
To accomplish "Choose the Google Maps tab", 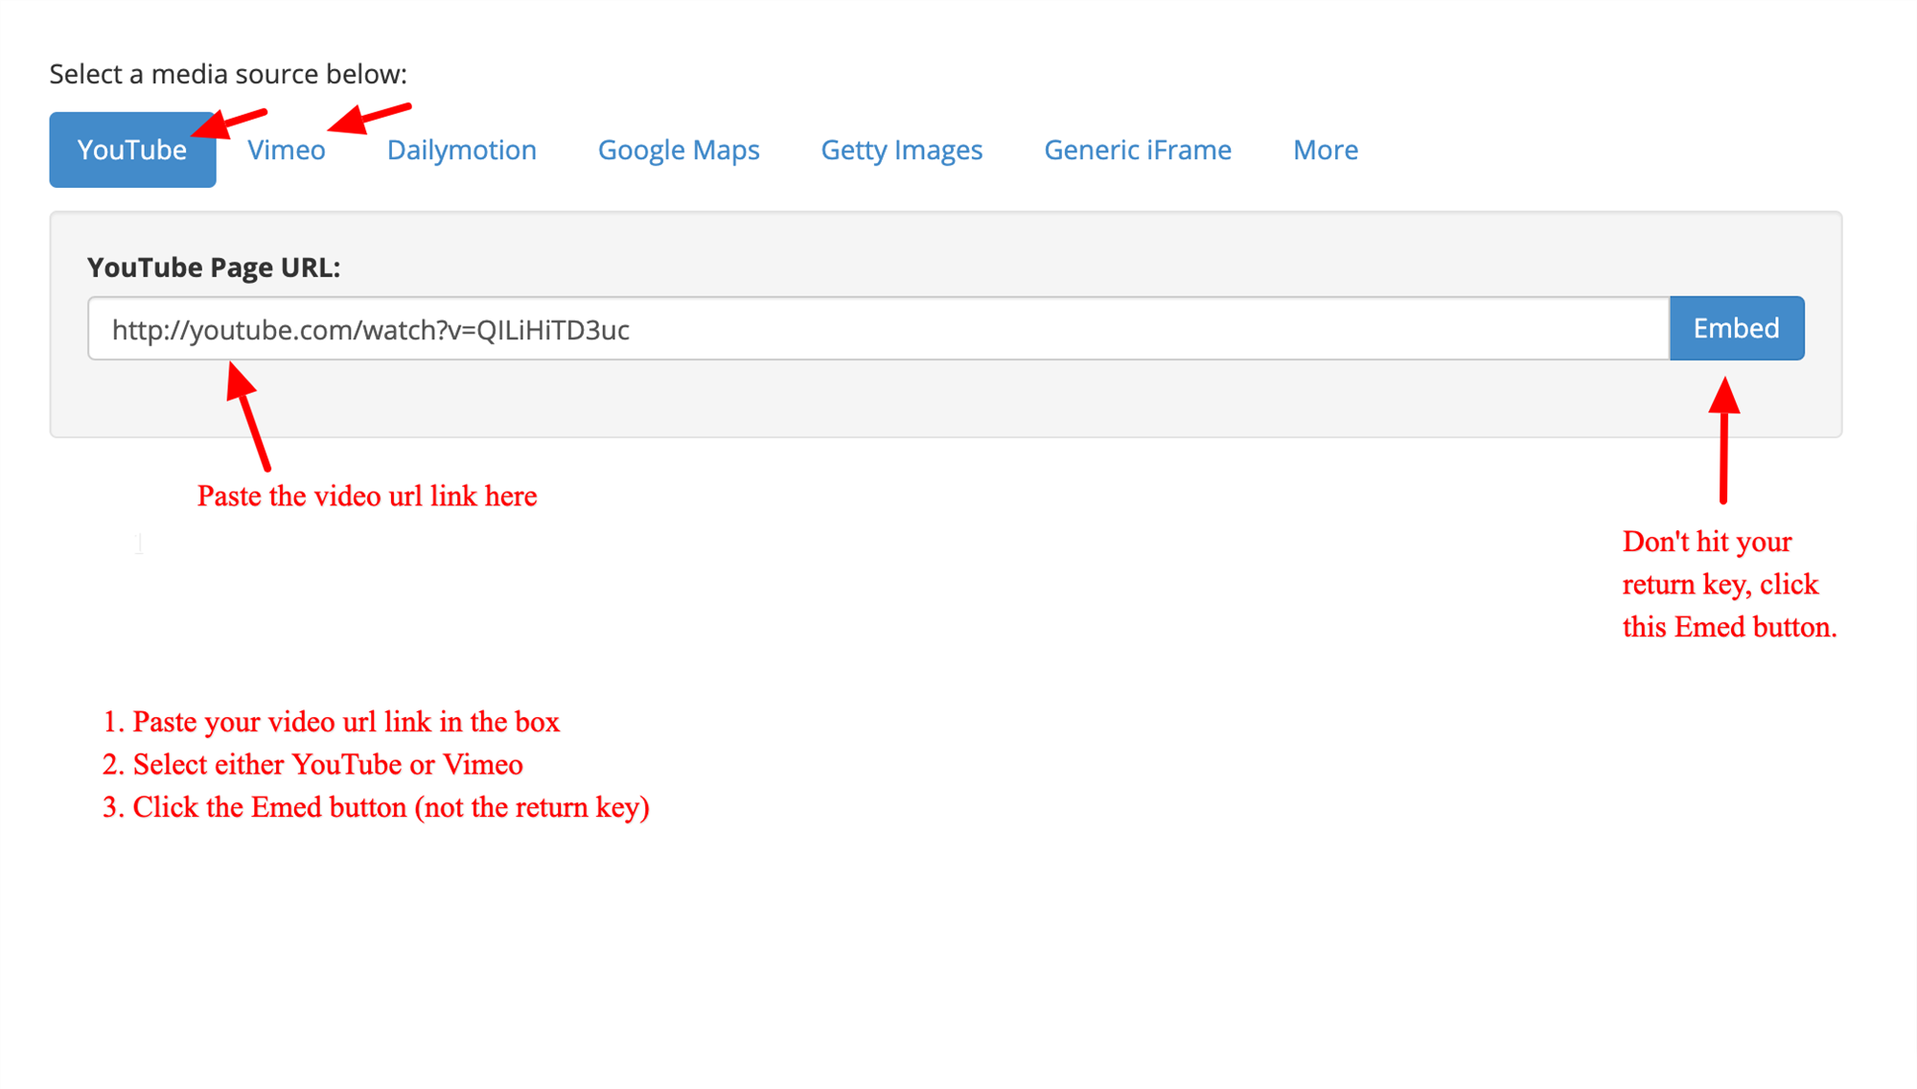I will tap(678, 151).
